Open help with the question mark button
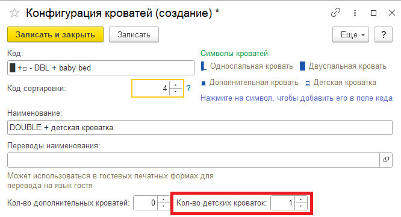 click(x=384, y=34)
